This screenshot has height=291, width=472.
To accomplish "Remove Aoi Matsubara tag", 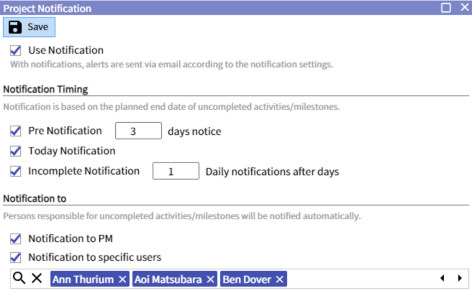I will click(x=210, y=279).
